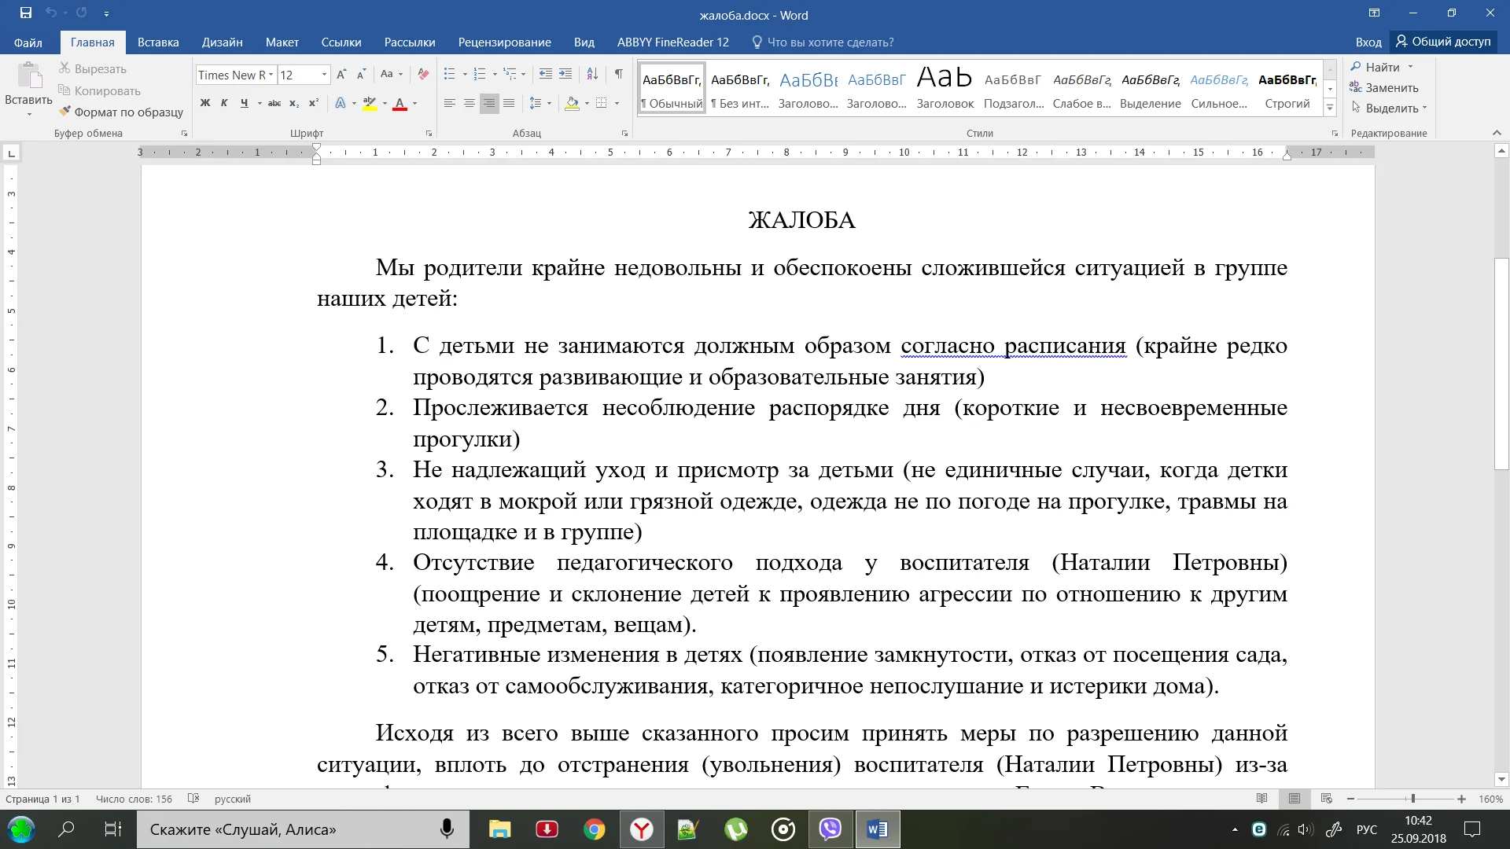Open Chrome from the taskbar
This screenshot has width=1510, height=849.
(595, 829)
